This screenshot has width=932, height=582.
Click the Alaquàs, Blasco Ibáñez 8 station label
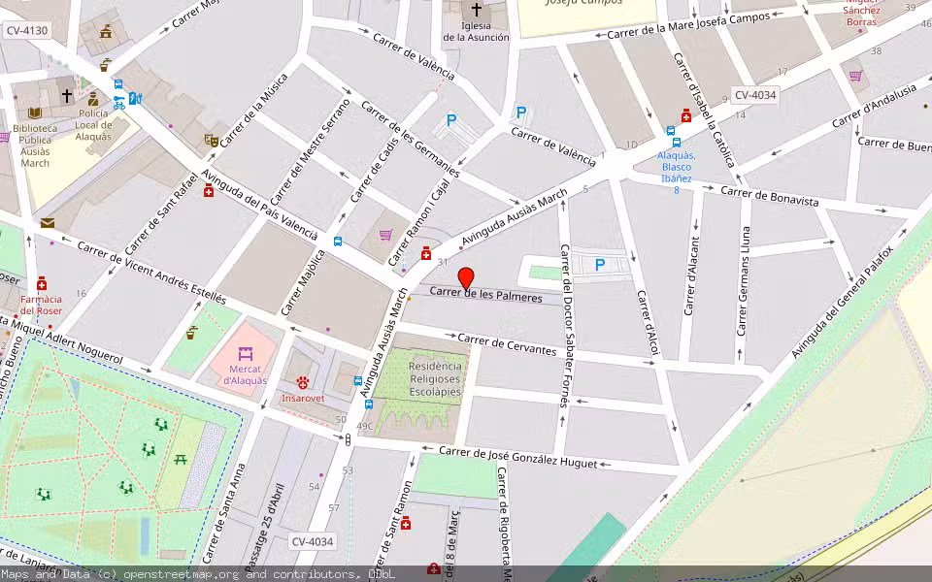[677, 171]
